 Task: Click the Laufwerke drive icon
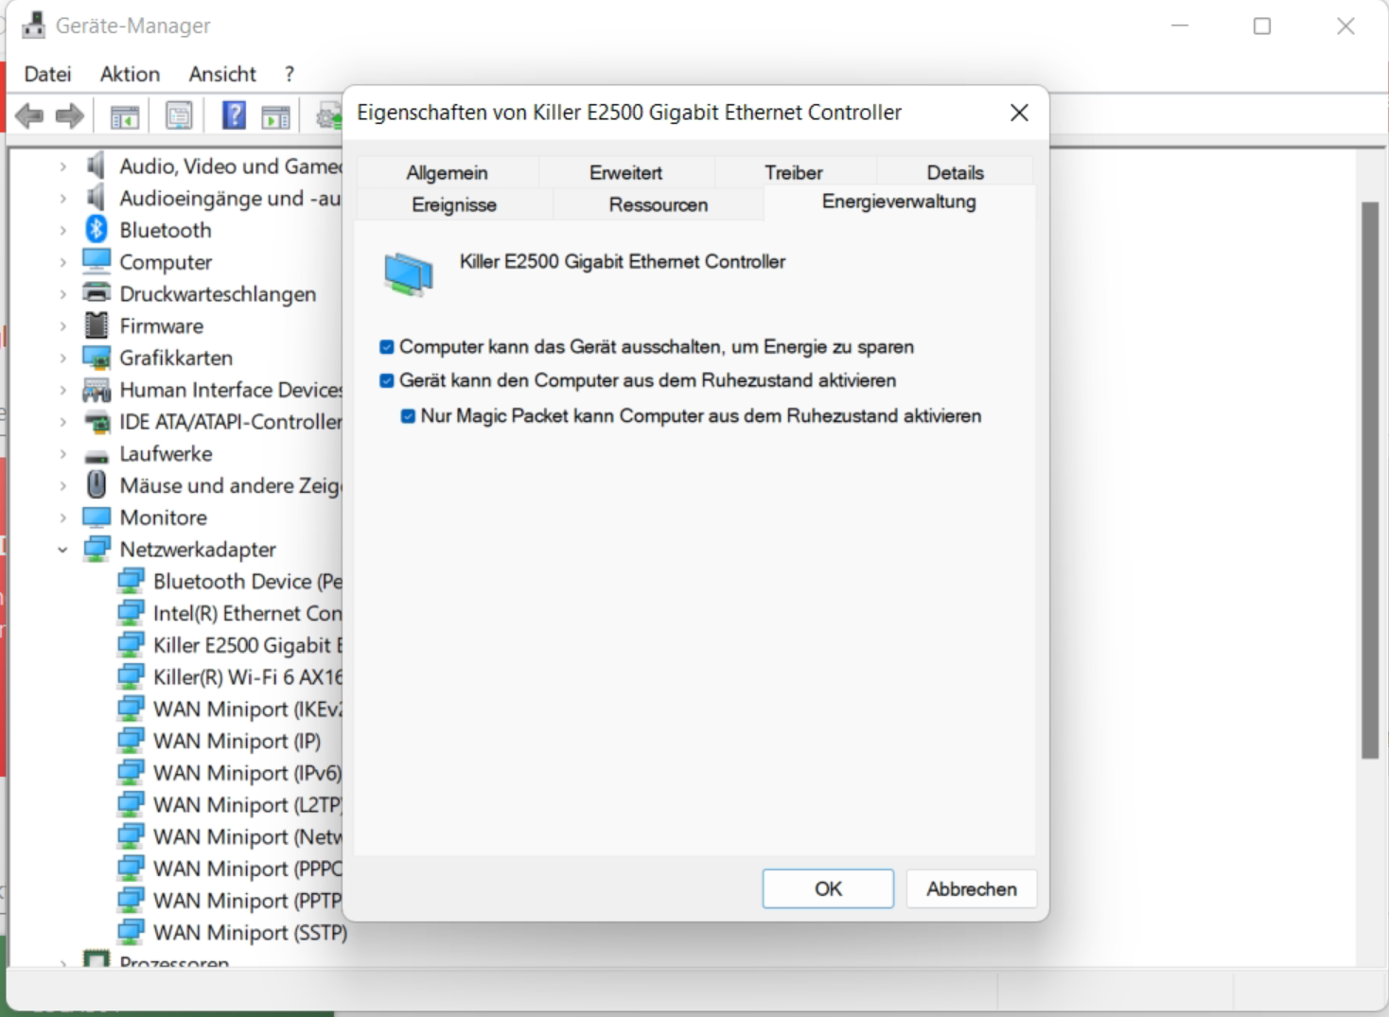point(97,455)
